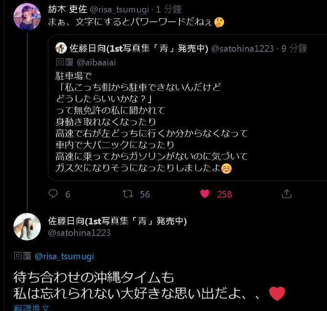Follow the blue @risa_tsumugi mention link
327x311 pixels.
65,256
